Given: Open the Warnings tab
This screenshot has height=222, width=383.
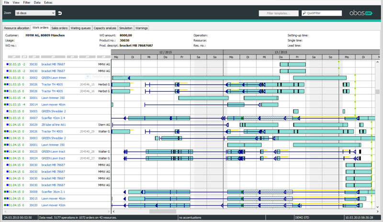Looking at the screenshot, I should click(x=141, y=28).
